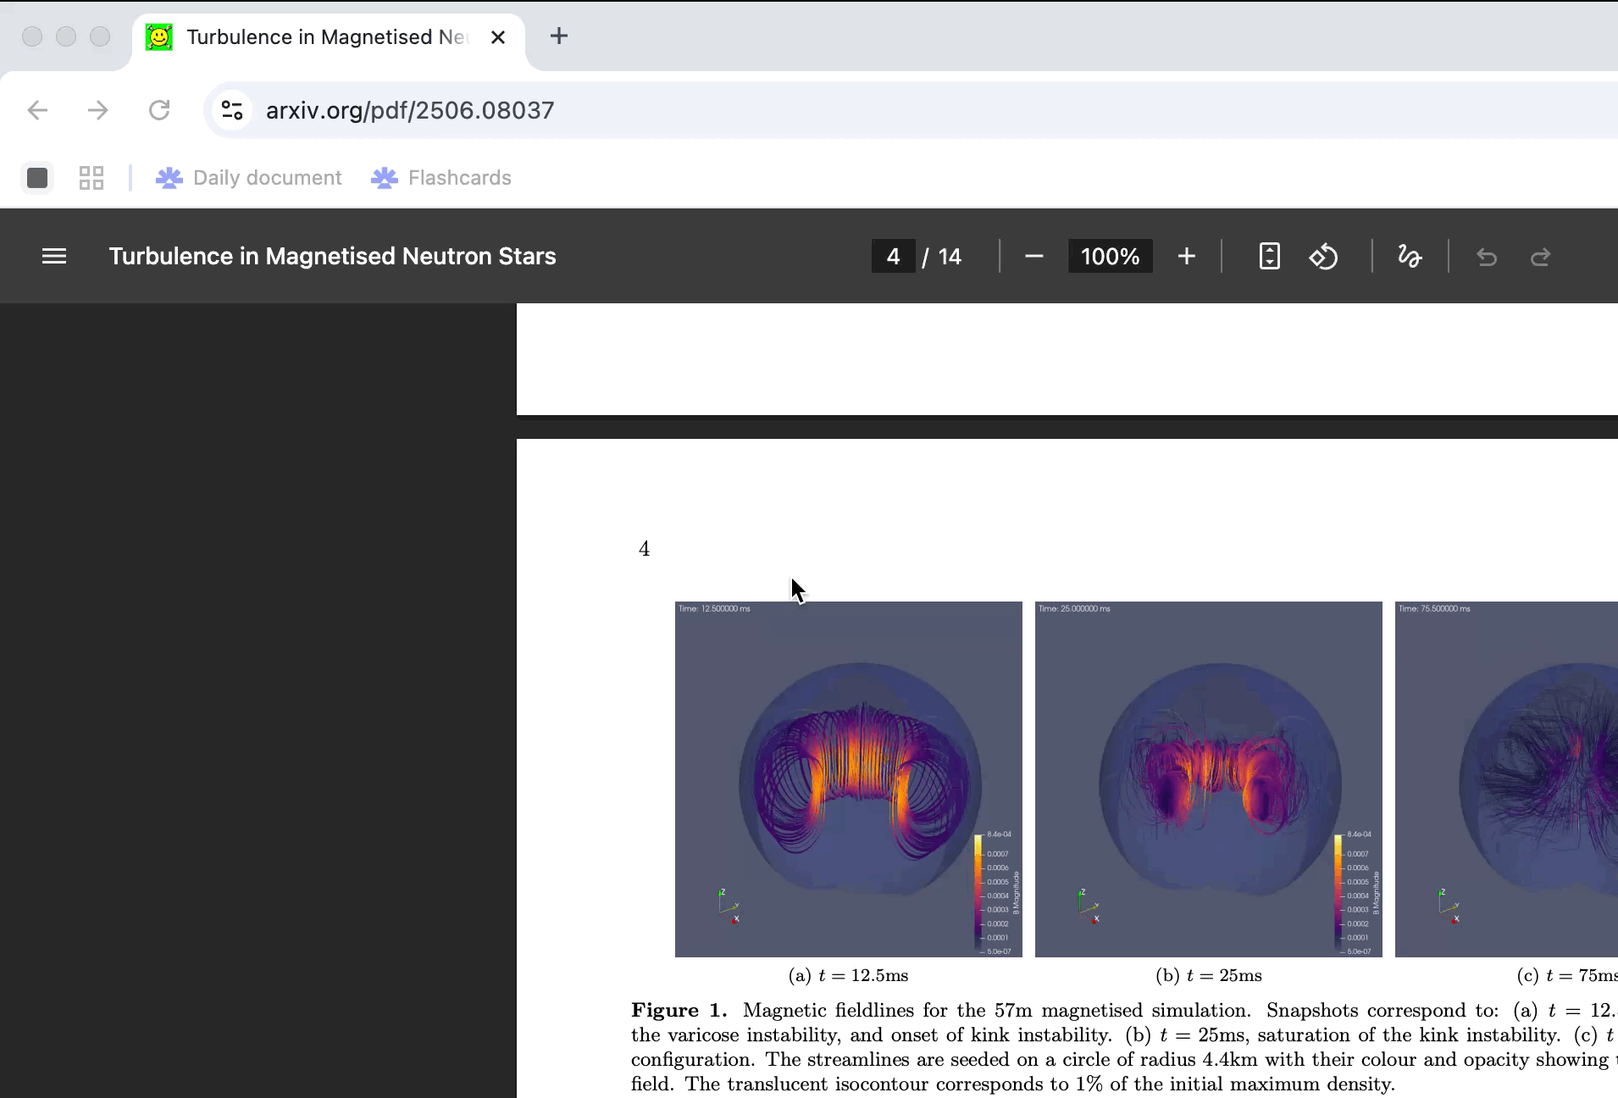Image resolution: width=1618 pixels, height=1098 pixels.
Task: Click the redo arrow in PDF toolbar
Action: pyautogui.click(x=1540, y=256)
